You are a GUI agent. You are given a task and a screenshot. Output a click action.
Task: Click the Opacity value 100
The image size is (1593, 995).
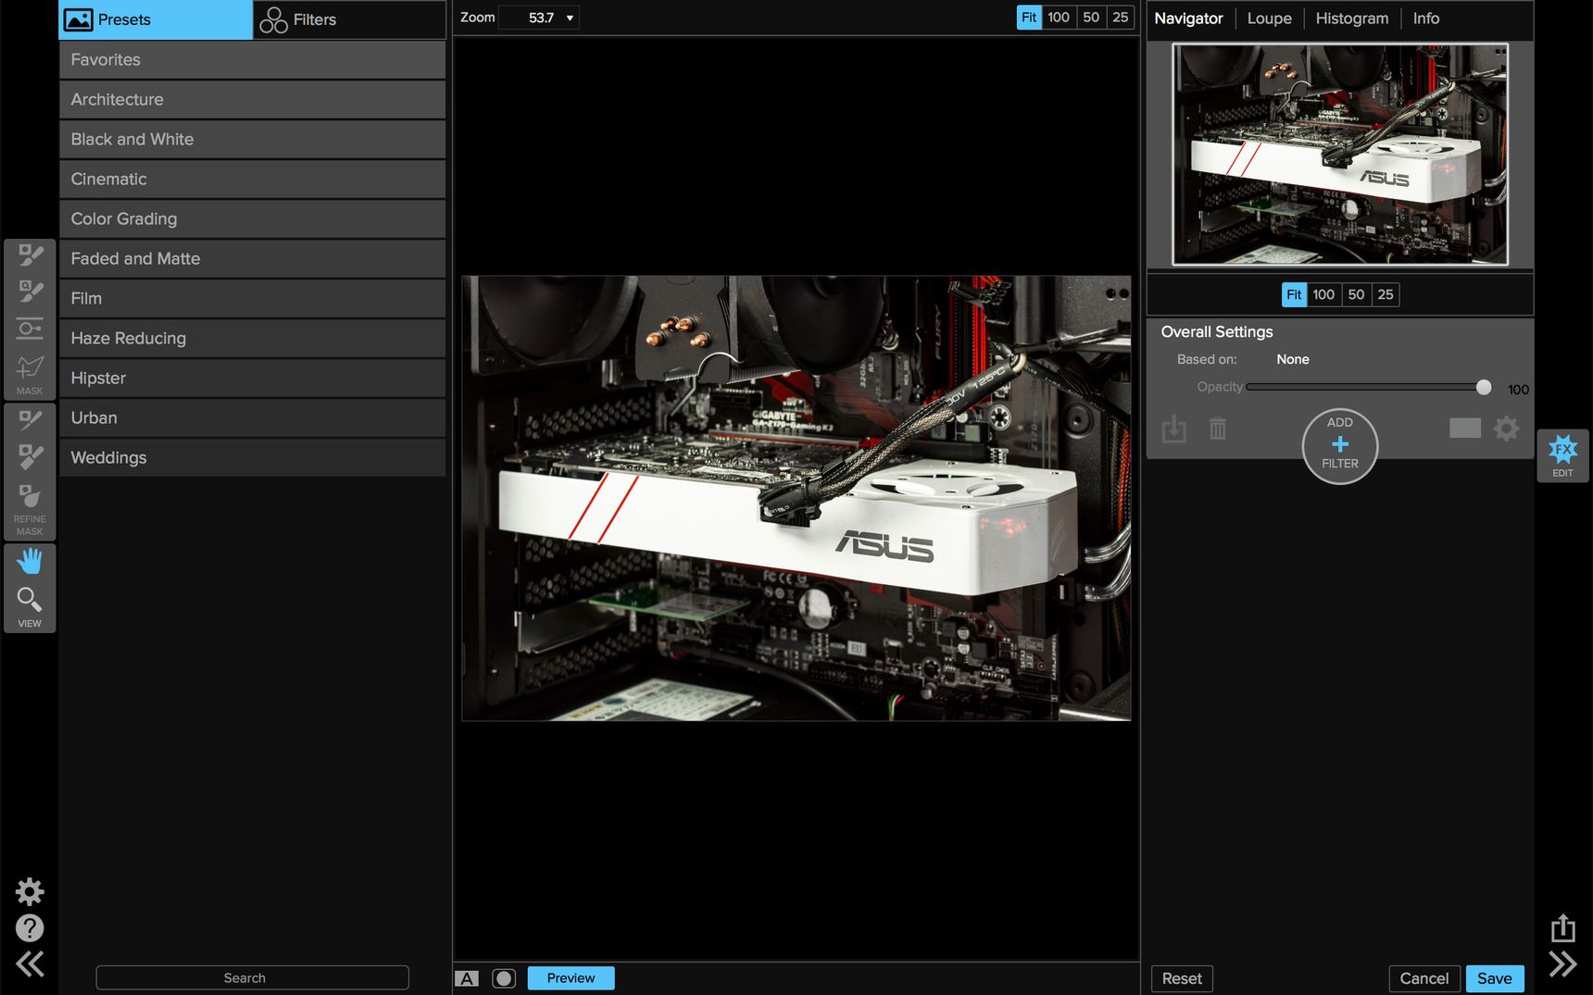point(1518,390)
